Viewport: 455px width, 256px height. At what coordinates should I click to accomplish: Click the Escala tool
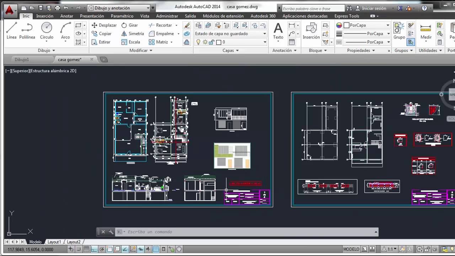click(130, 42)
